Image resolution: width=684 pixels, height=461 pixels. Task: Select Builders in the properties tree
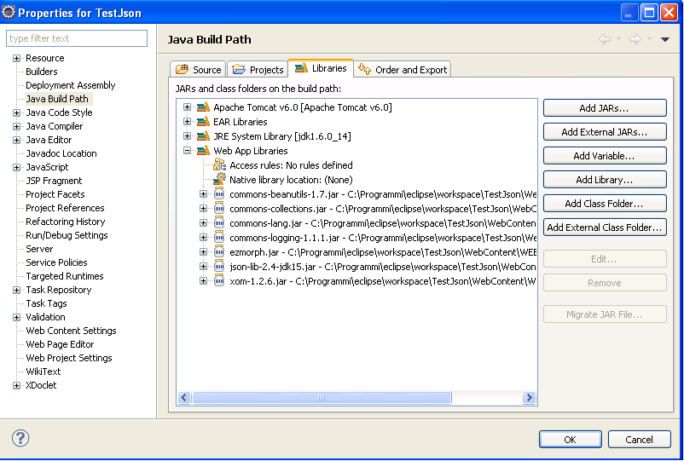click(42, 72)
